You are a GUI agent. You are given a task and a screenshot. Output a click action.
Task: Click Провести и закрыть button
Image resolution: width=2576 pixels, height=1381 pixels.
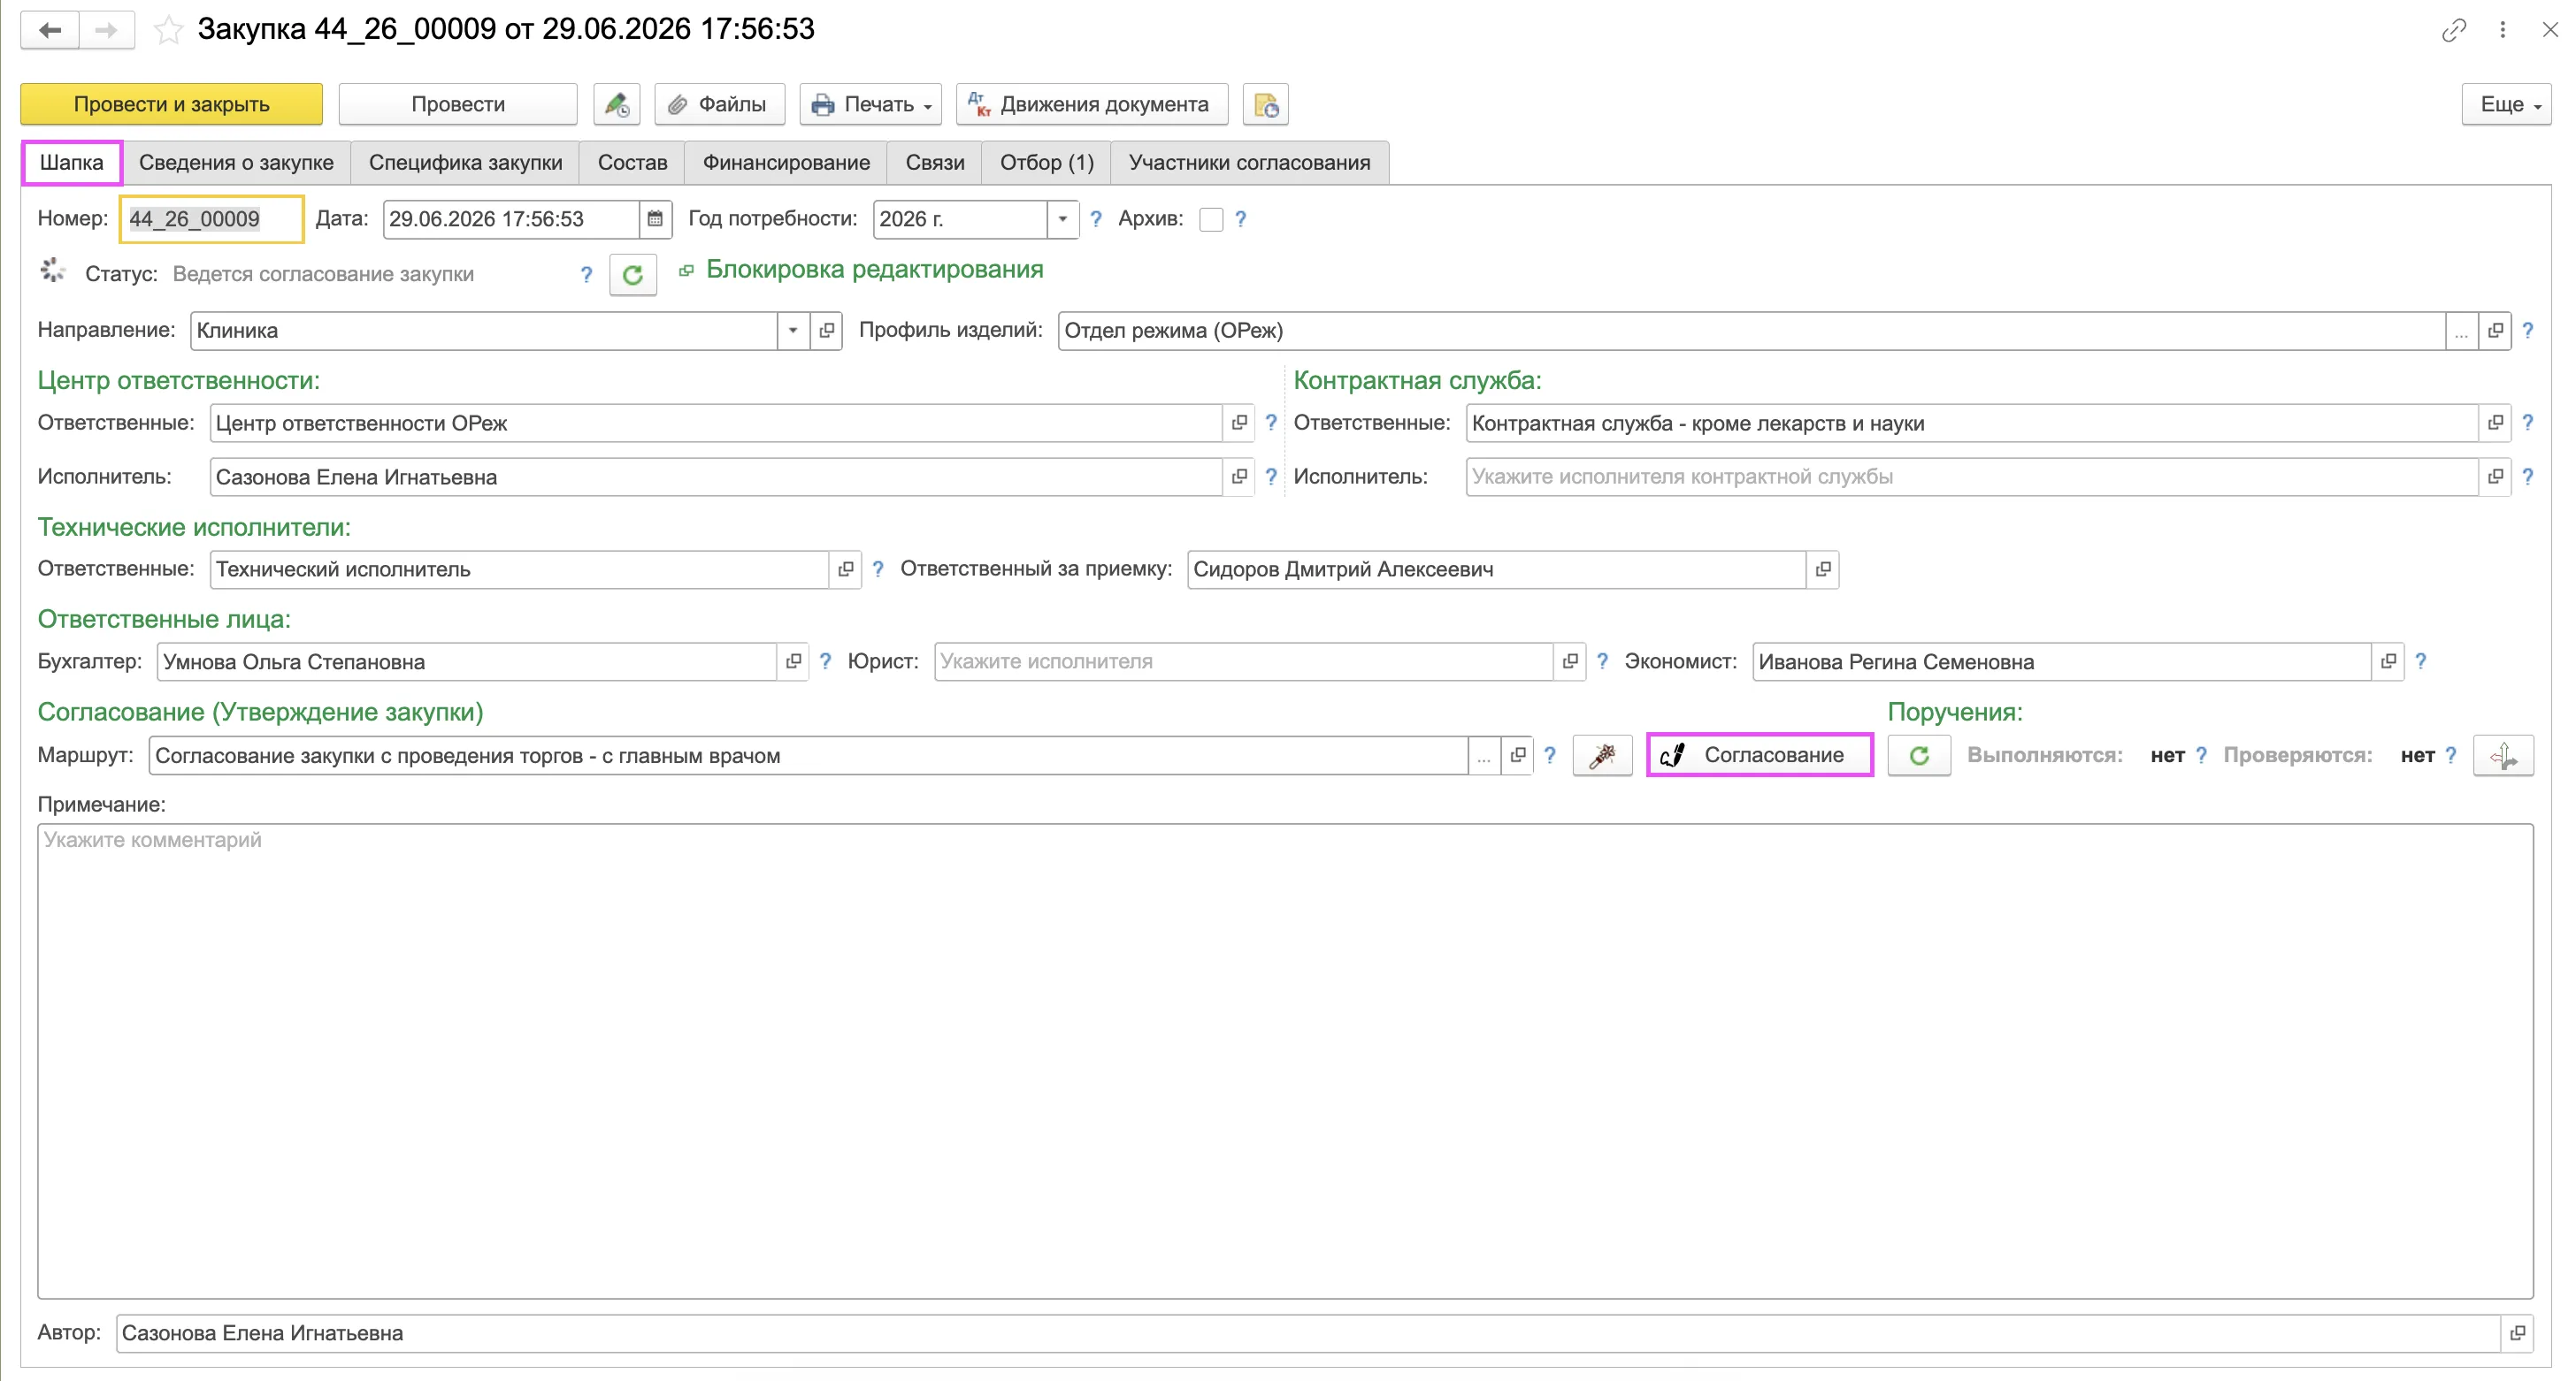[x=171, y=104]
